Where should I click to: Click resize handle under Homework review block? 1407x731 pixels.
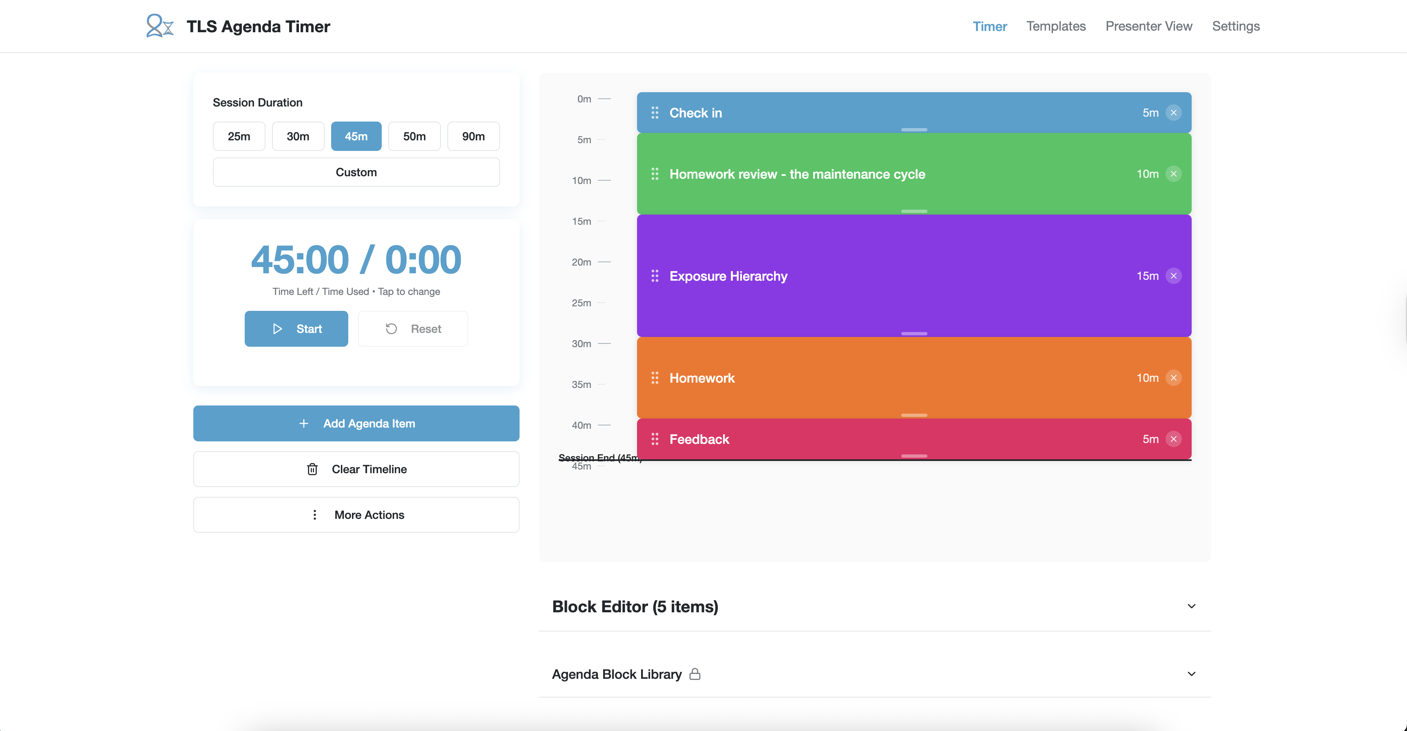pyautogui.click(x=914, y=211)
